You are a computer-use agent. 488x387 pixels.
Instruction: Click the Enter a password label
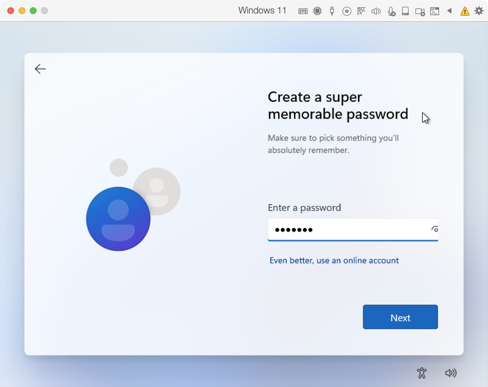click(304, 208)
